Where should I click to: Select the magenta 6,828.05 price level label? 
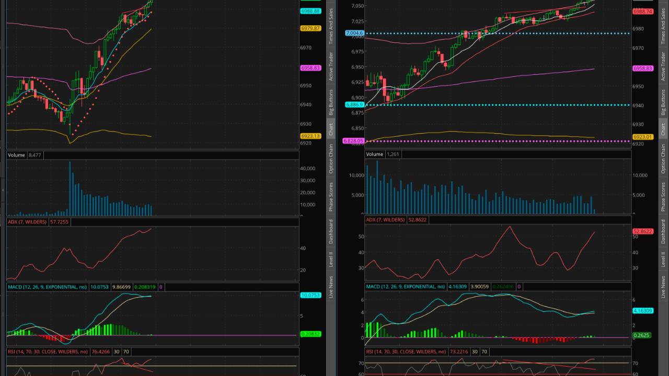[353, 141]
